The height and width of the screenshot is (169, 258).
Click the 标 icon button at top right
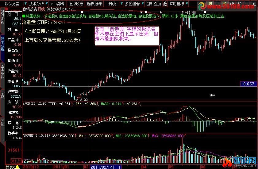pyautogui.click(x=210, y=4)
